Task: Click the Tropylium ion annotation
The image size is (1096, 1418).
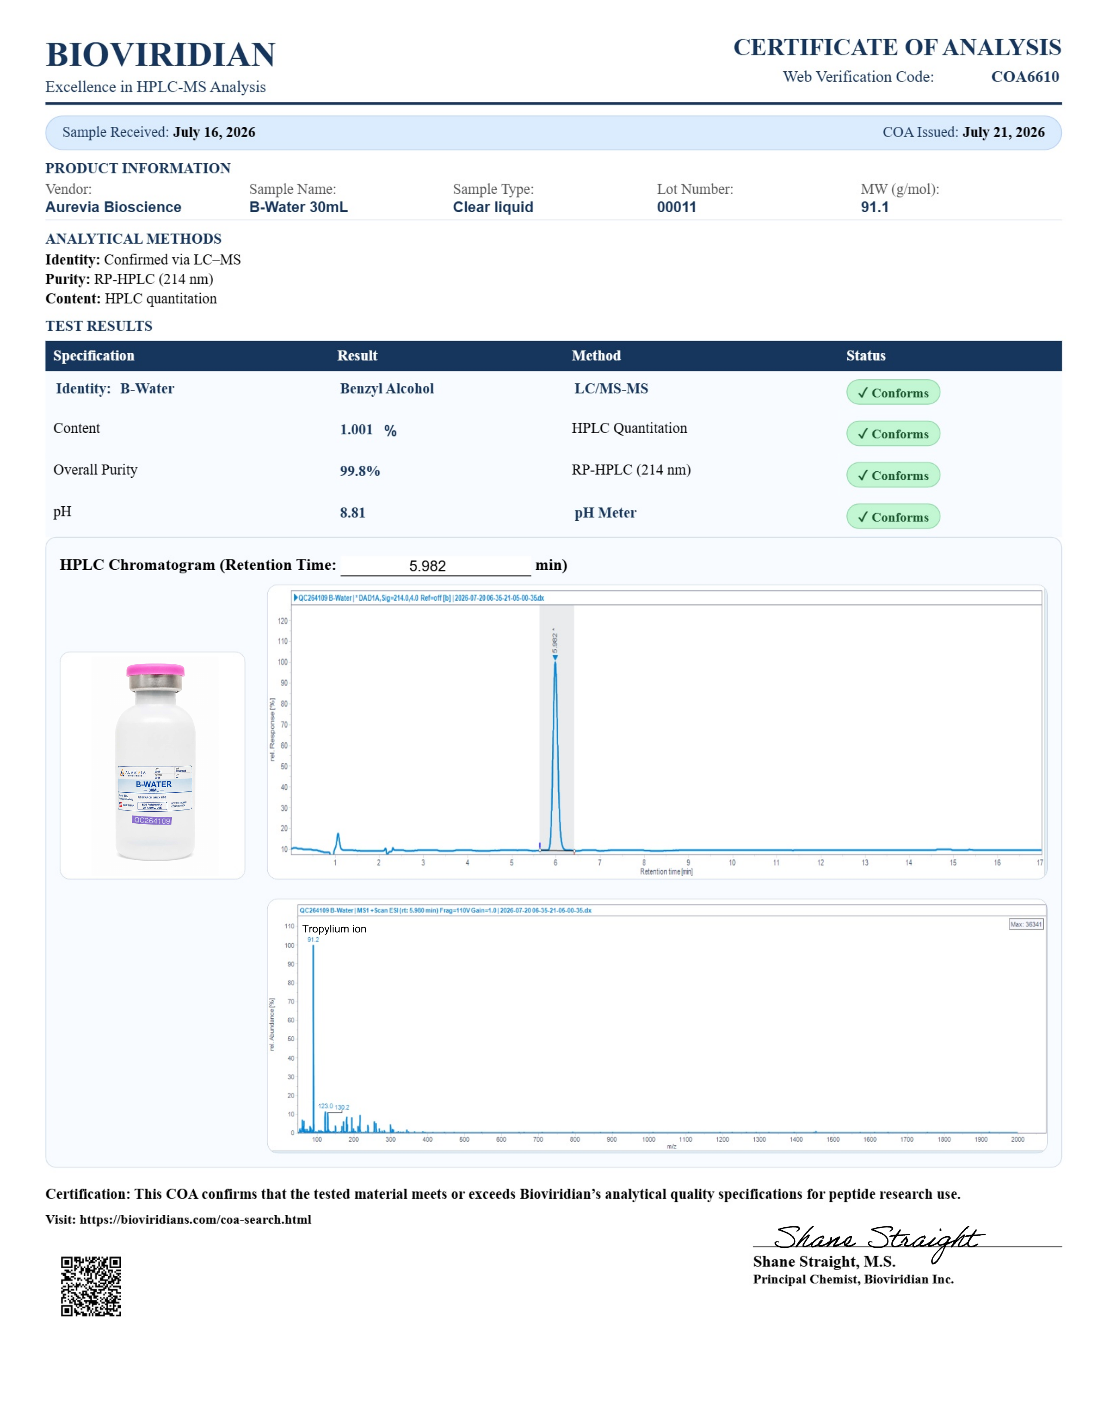Action: click(334, 929)
